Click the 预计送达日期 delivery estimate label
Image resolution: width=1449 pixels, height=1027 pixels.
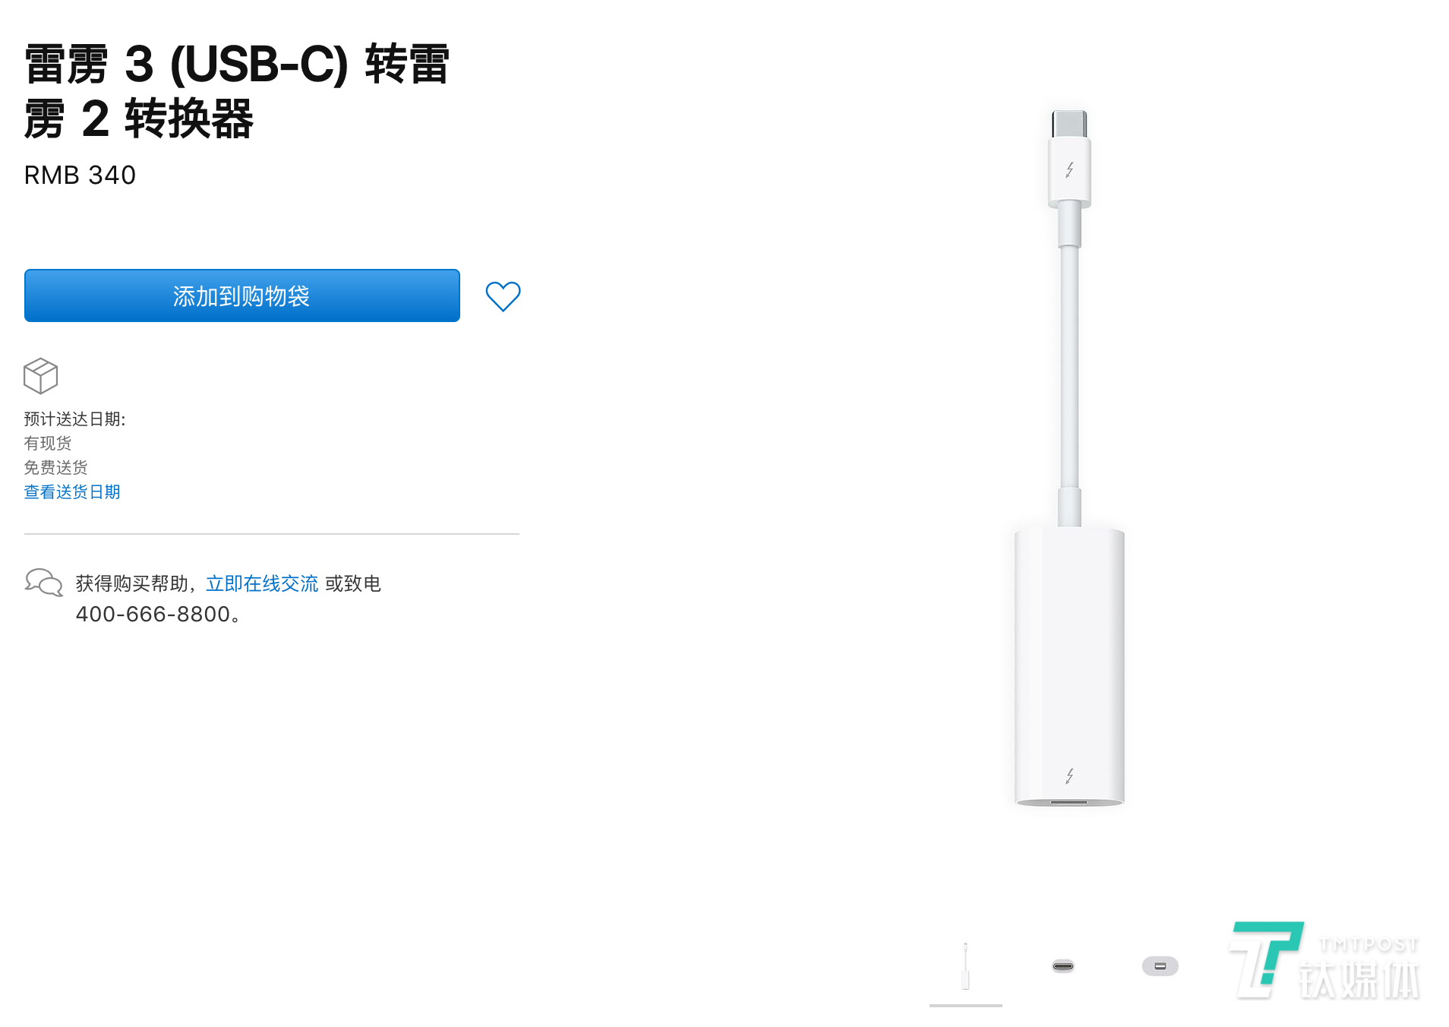pos(76,418)
